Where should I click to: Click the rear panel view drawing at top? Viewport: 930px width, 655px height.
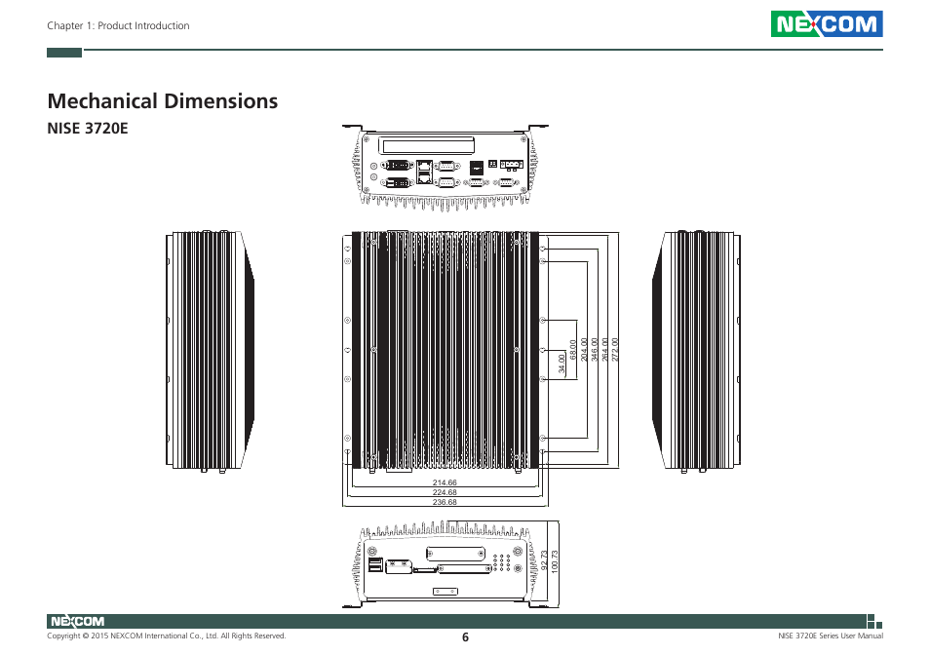[x=445, y=168]
